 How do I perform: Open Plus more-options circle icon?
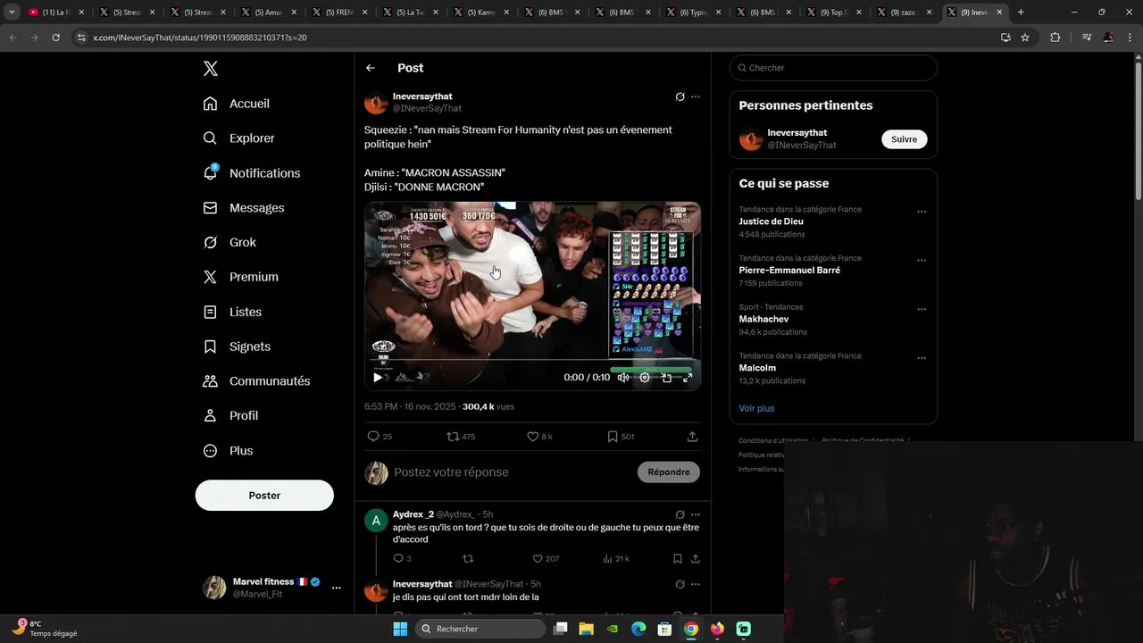click(210, 451)
